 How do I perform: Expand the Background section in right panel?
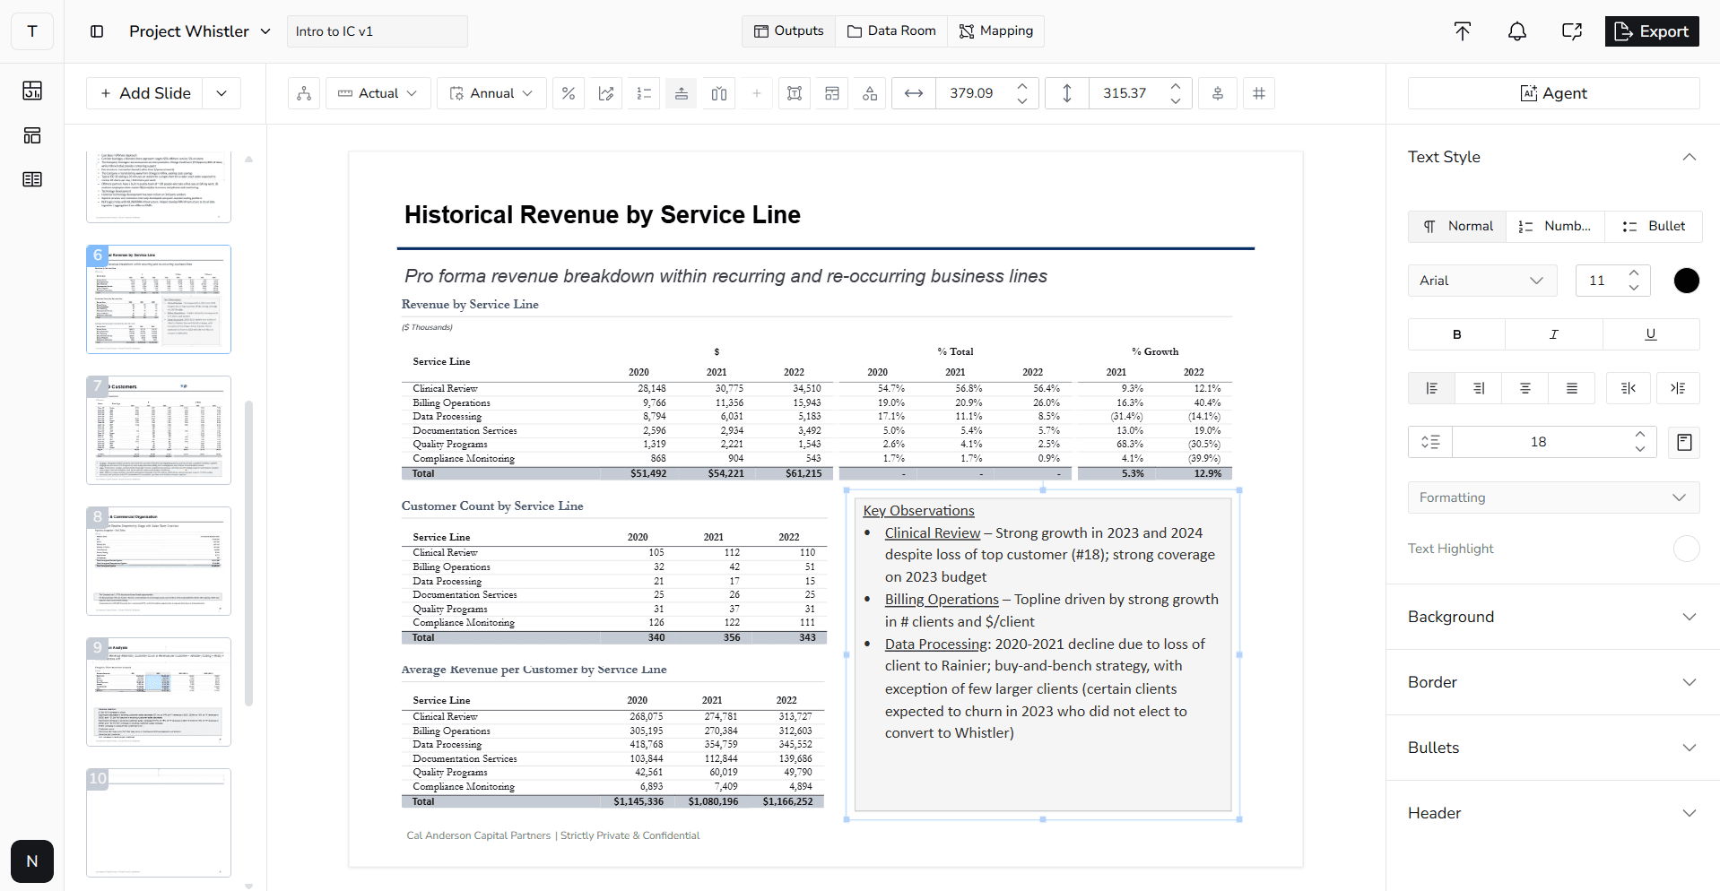[1552, 617]
